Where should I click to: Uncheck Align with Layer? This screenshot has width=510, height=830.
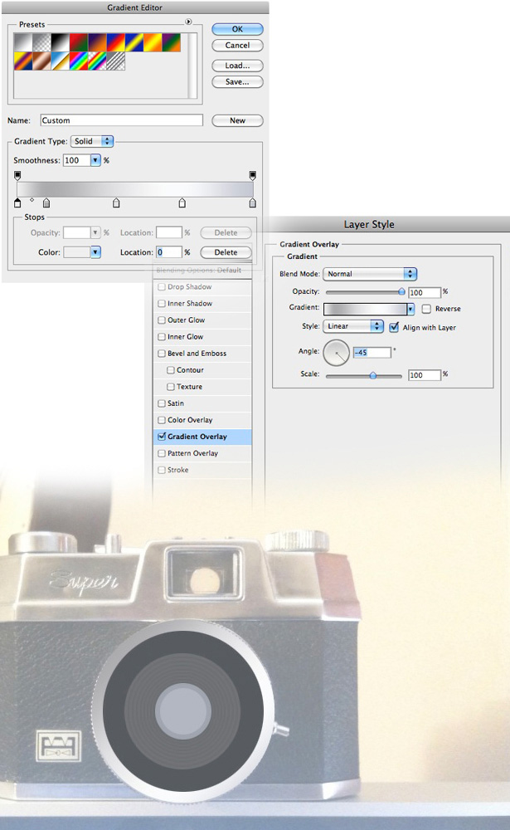click(x=394, y=327)
